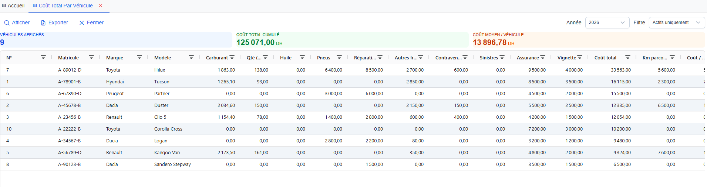Open the Carburant column filter icon
This screenshot has height=187, width=707.
[x=232, y=58]
